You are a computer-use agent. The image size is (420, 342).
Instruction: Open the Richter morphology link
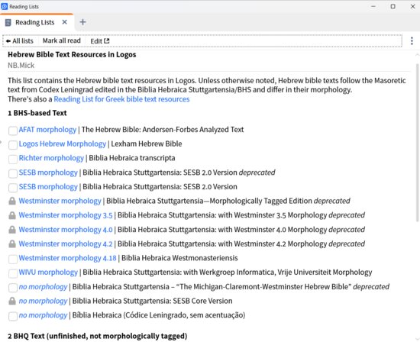tap(51, 158)
